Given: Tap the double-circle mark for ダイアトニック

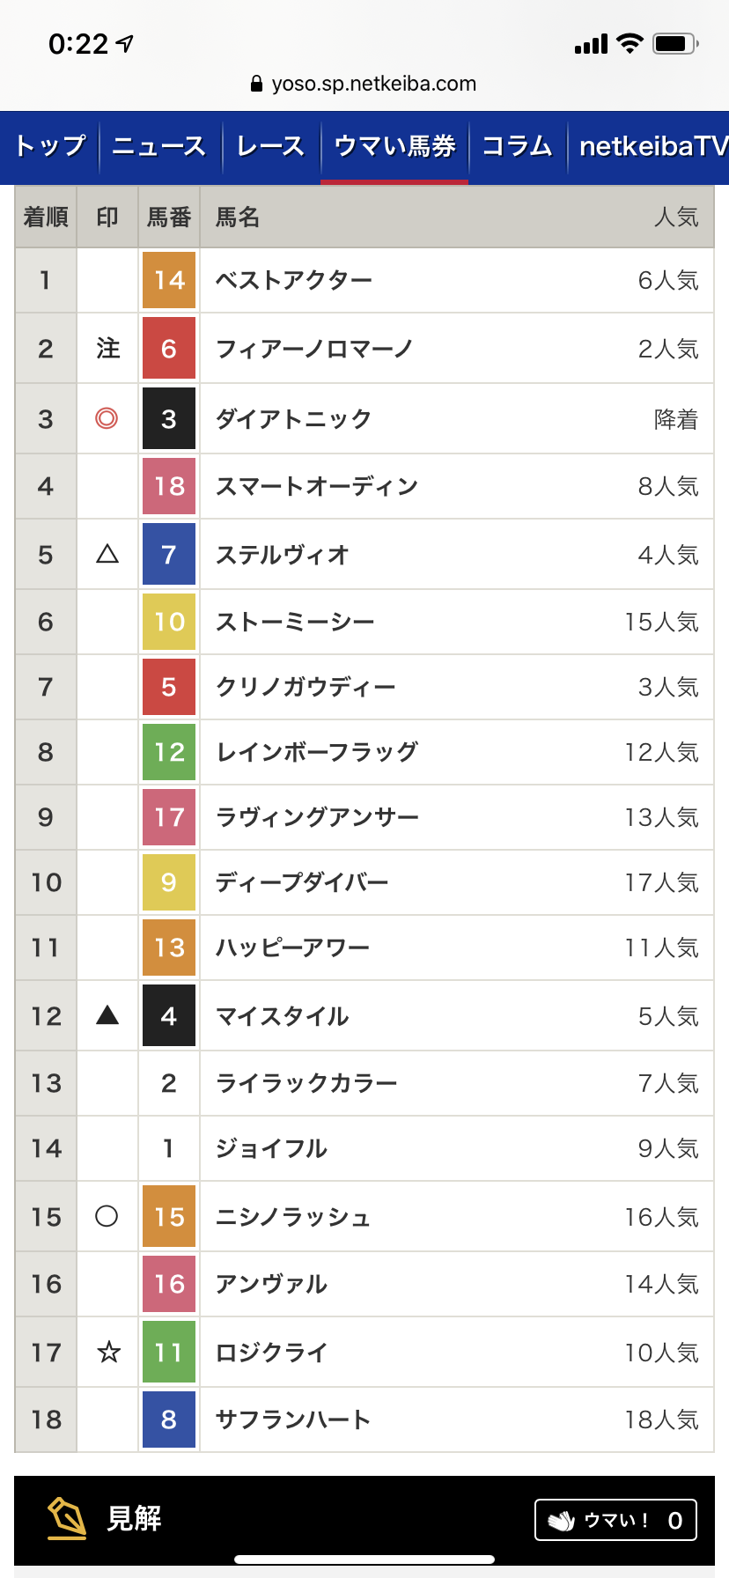Looking at the screenshot, I should pos(107,418).
